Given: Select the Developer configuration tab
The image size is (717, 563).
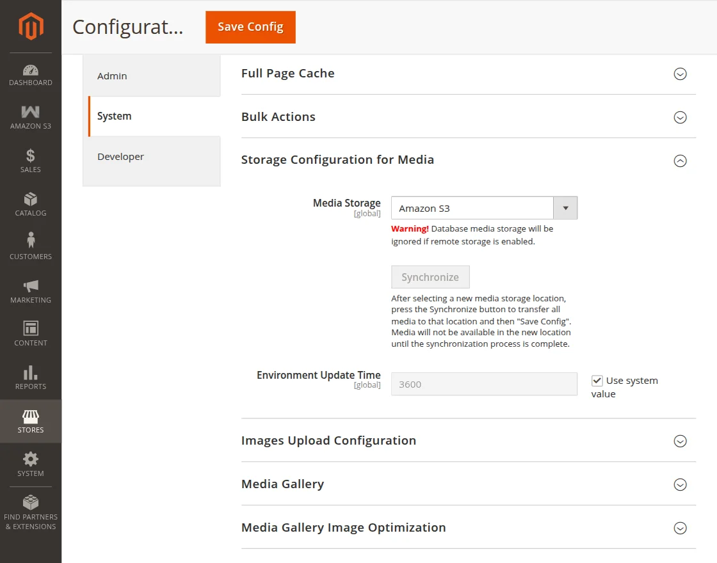Looking at the screenshot, I should tap(121, 157).
